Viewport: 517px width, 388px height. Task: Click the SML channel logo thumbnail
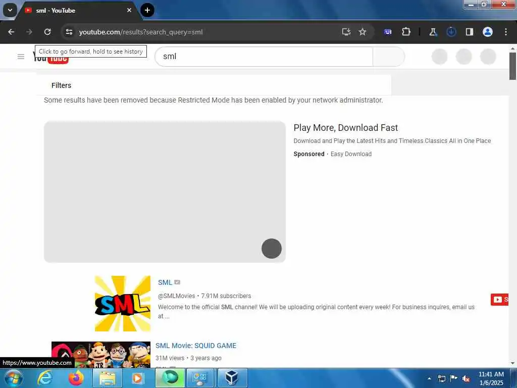[x=123, y=304]
